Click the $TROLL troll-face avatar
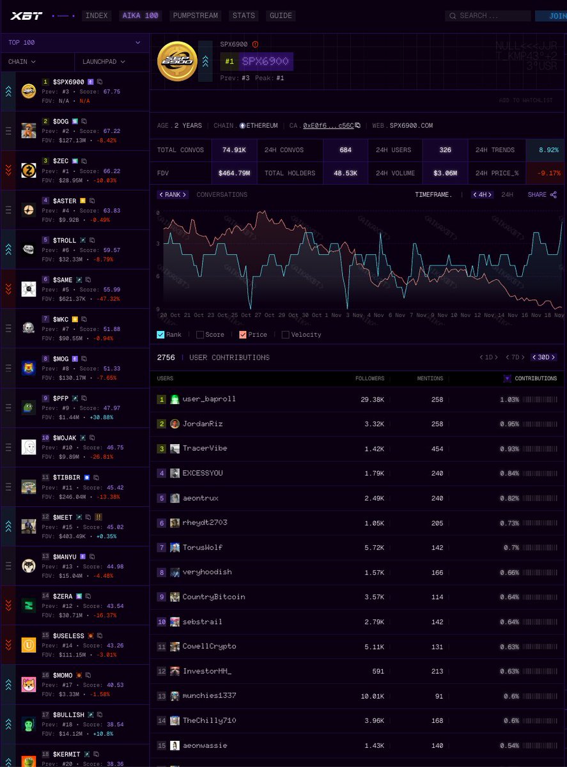Image resolution: width=567 pixels, height=767 pixels. pyautogui.click(x=29, y=249)
